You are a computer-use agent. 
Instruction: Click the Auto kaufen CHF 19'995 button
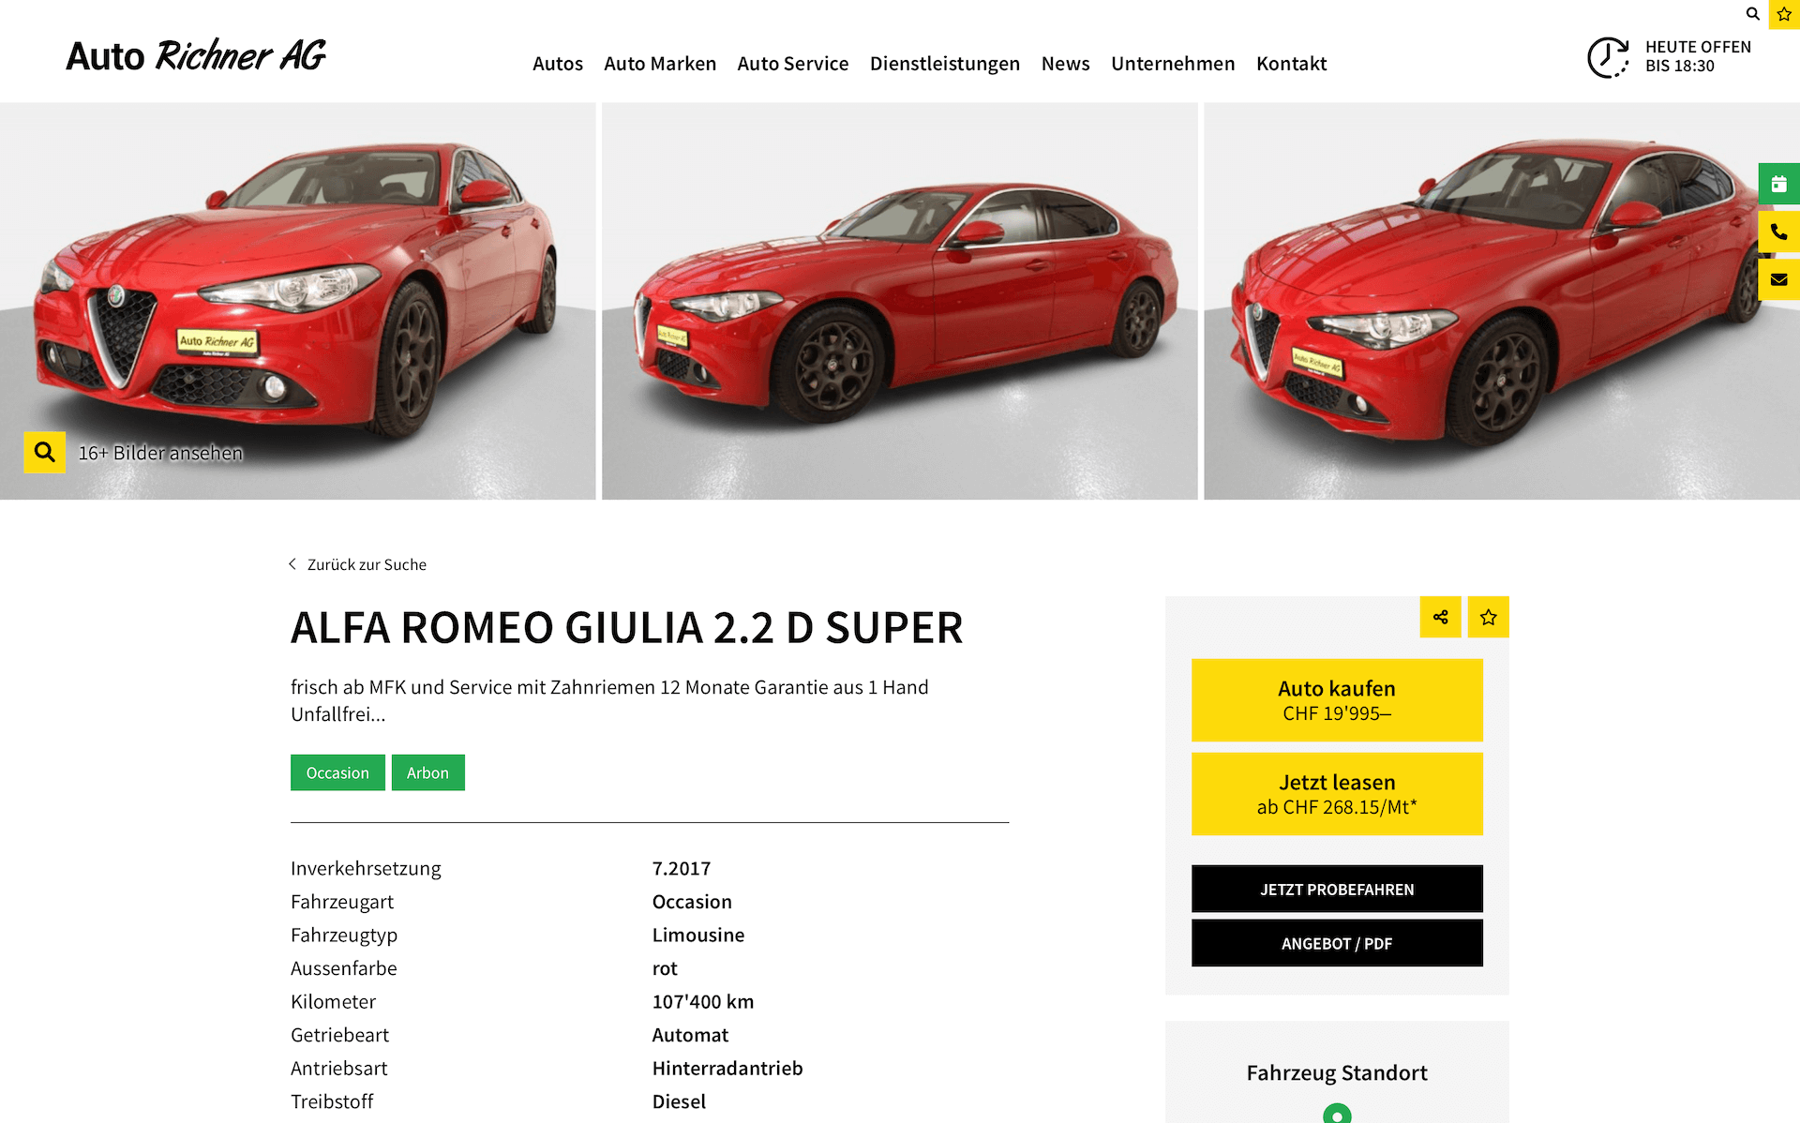coord(1337,700)
